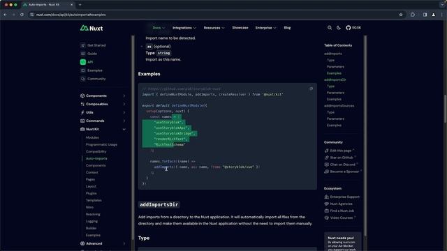Copy the Examples code block
Image resolution: width=447 pixels, height=251 pixels.
[311, 89]
